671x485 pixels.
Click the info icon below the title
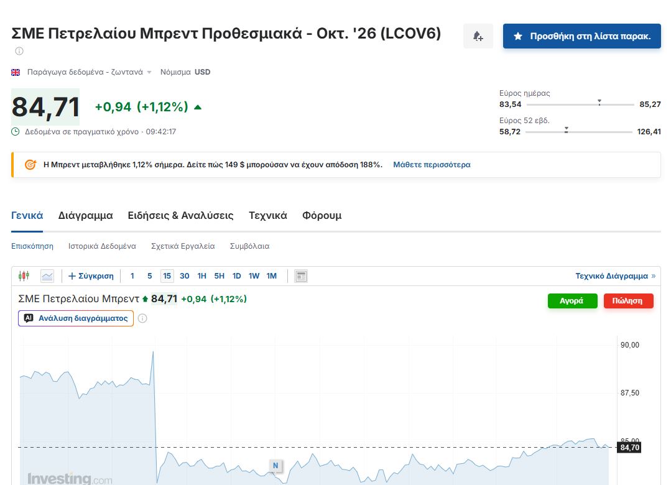point(19,51)
